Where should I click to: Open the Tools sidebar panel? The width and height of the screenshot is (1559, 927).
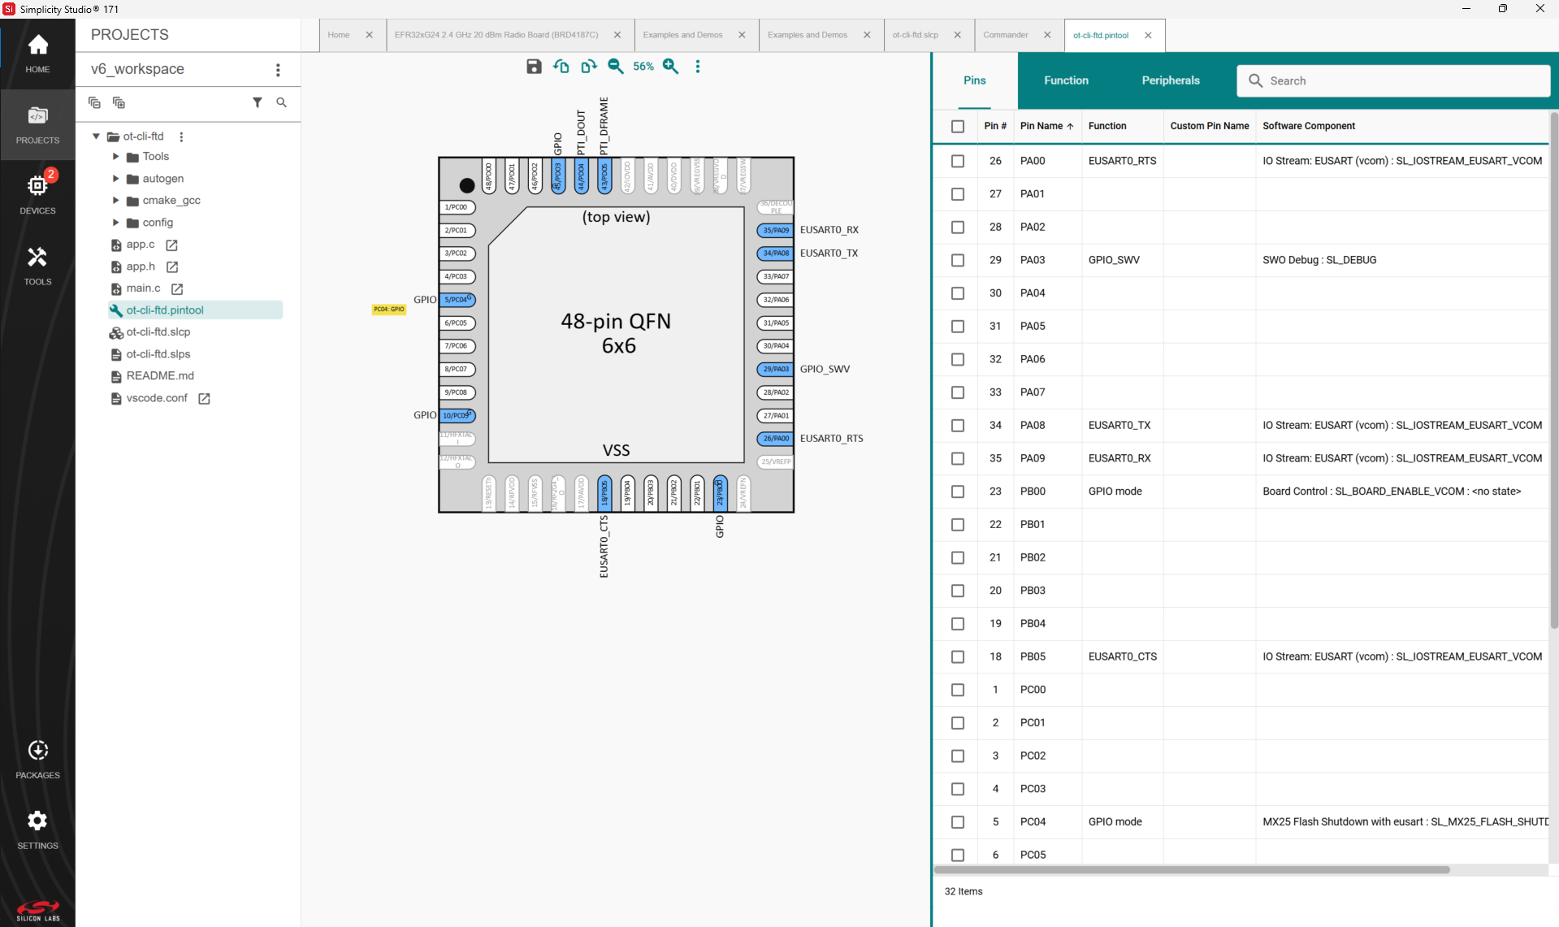click(x=37, y=266)
